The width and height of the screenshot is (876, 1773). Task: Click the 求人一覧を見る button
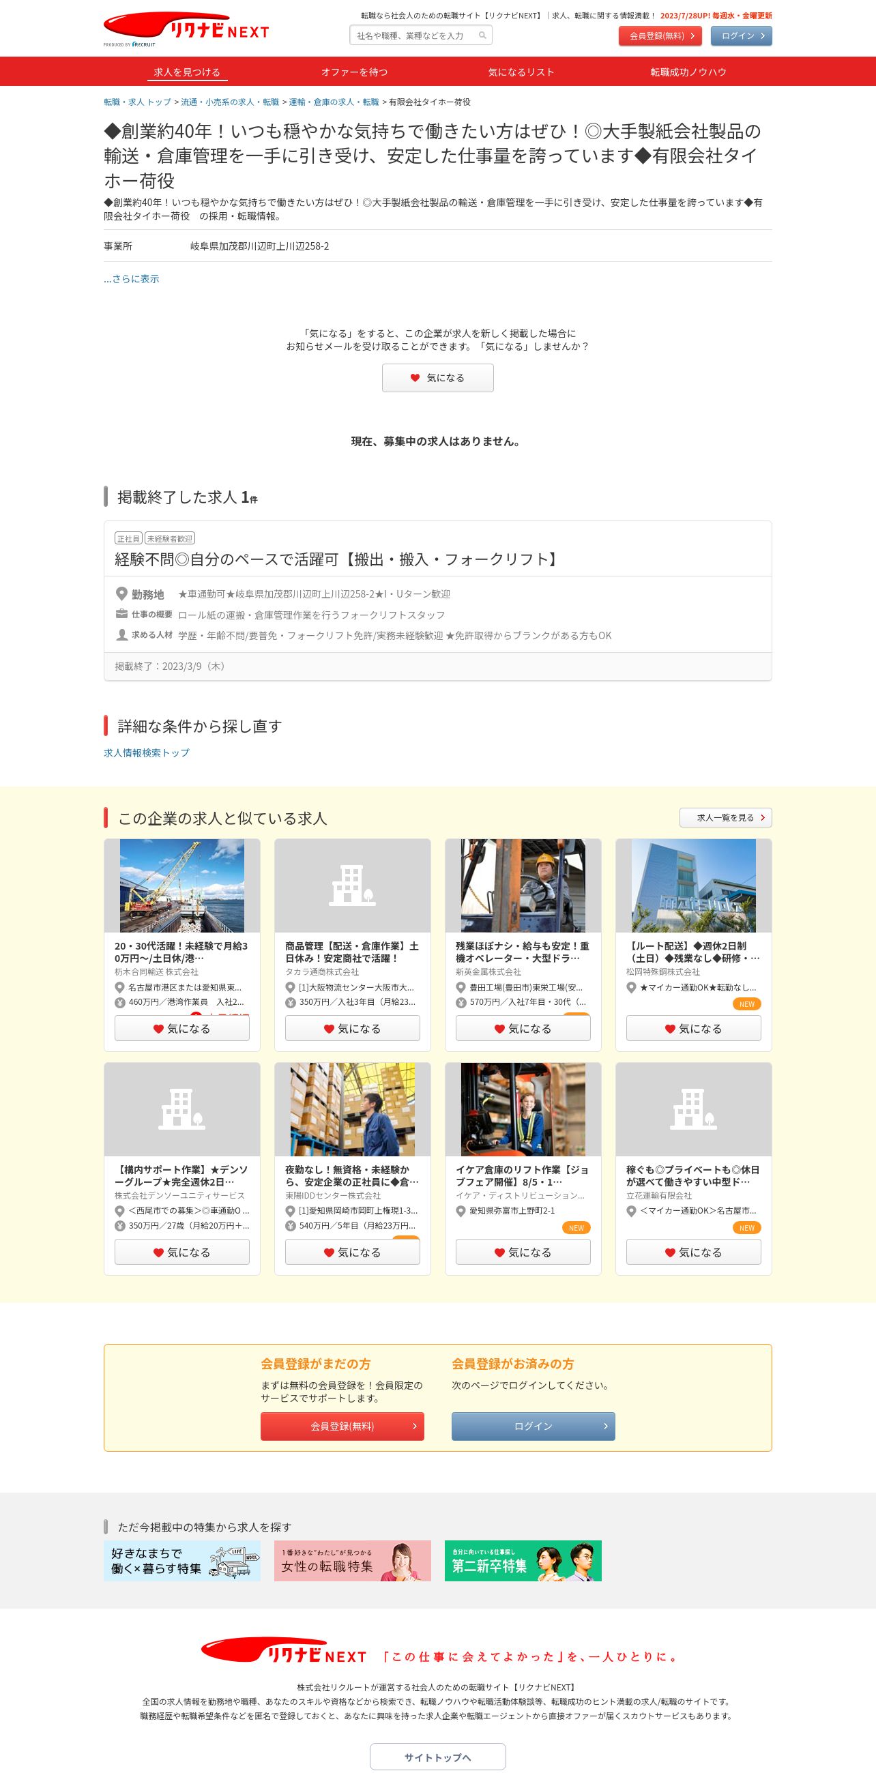(725, 818)
